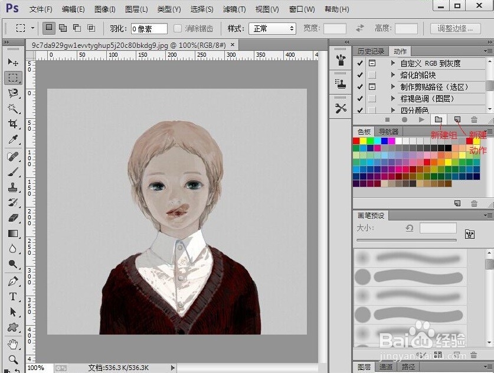Play the selected action
This screenshot has width=494, height=373.
click(x=421, y=119)
